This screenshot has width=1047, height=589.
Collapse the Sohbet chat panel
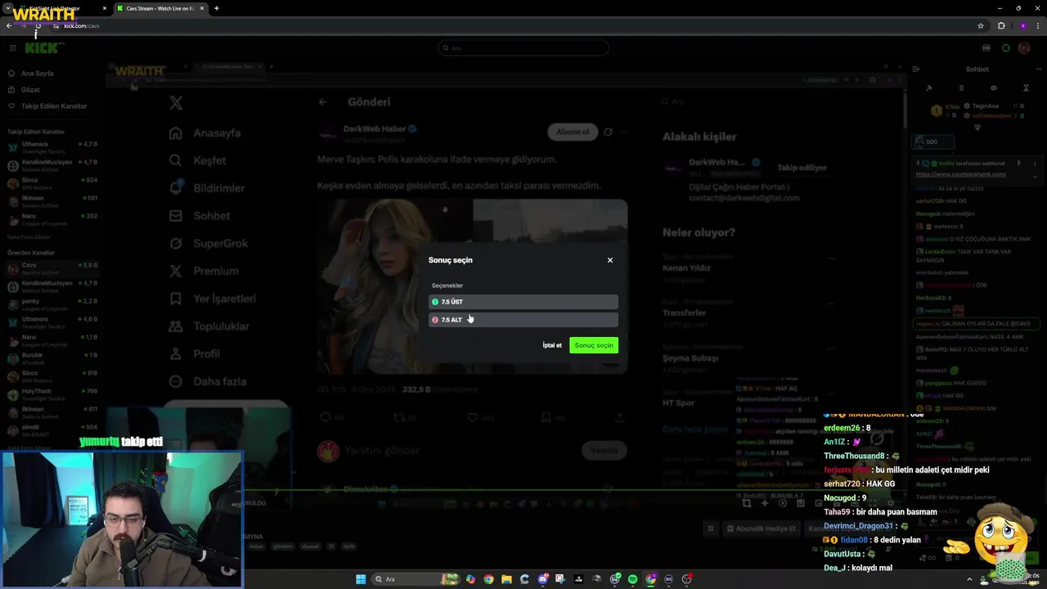point(916,70)
